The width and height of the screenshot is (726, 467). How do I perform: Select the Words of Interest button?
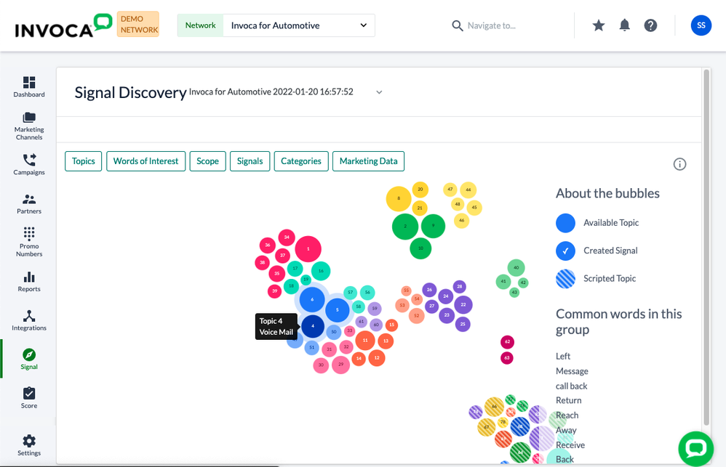click(145, 161)
